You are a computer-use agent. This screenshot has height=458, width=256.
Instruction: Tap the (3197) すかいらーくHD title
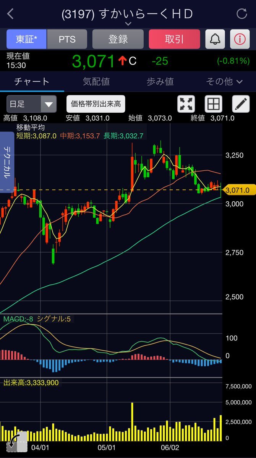(x=127, y=14)
